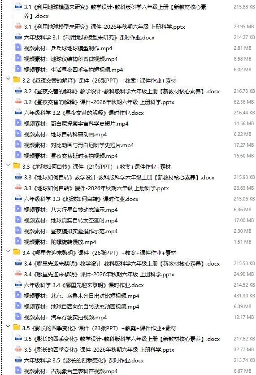
Task: Open 3.1《利用地球模型来研究》教学设计 docx file name
Action: point(115,12)
